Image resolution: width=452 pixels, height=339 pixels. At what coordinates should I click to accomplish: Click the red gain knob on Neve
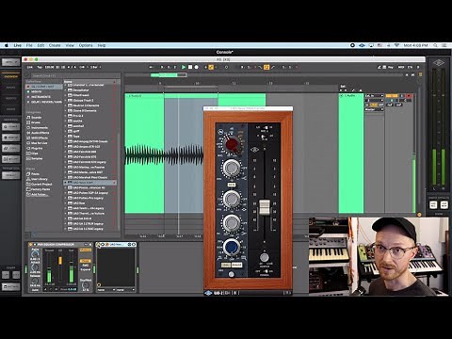tap(232, 144)
